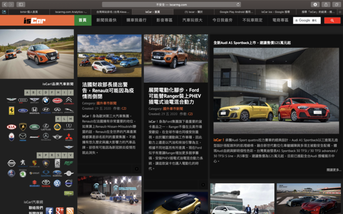Go back with Safari back arrow
Screen dimensions: 343x214
click(x=5, y=4)
